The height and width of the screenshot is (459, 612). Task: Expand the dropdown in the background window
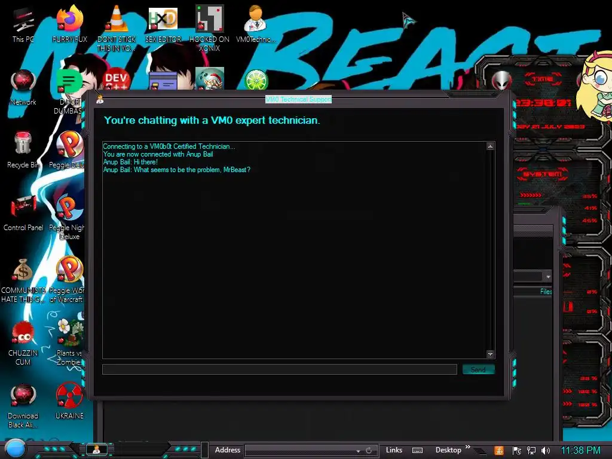tap(548, 277)
